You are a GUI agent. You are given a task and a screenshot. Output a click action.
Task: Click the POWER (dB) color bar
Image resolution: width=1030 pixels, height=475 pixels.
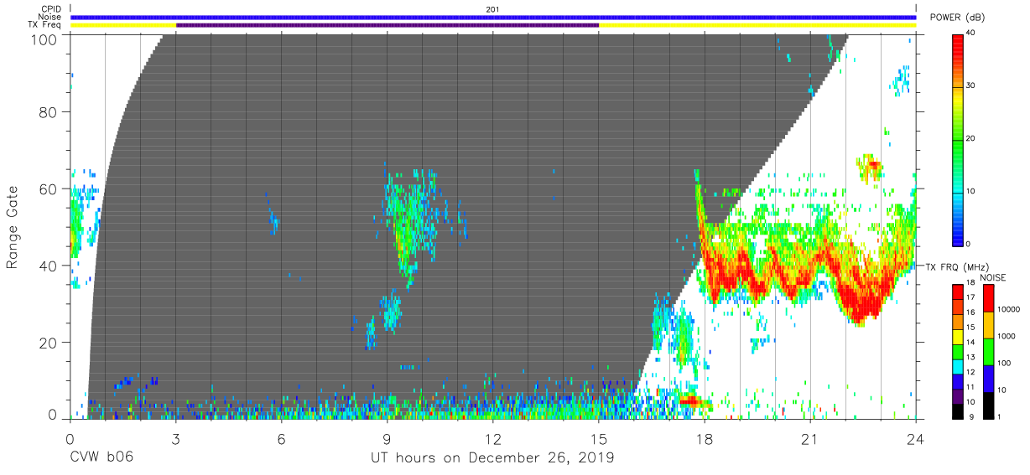pyautogui.click(x=957, y=139)
